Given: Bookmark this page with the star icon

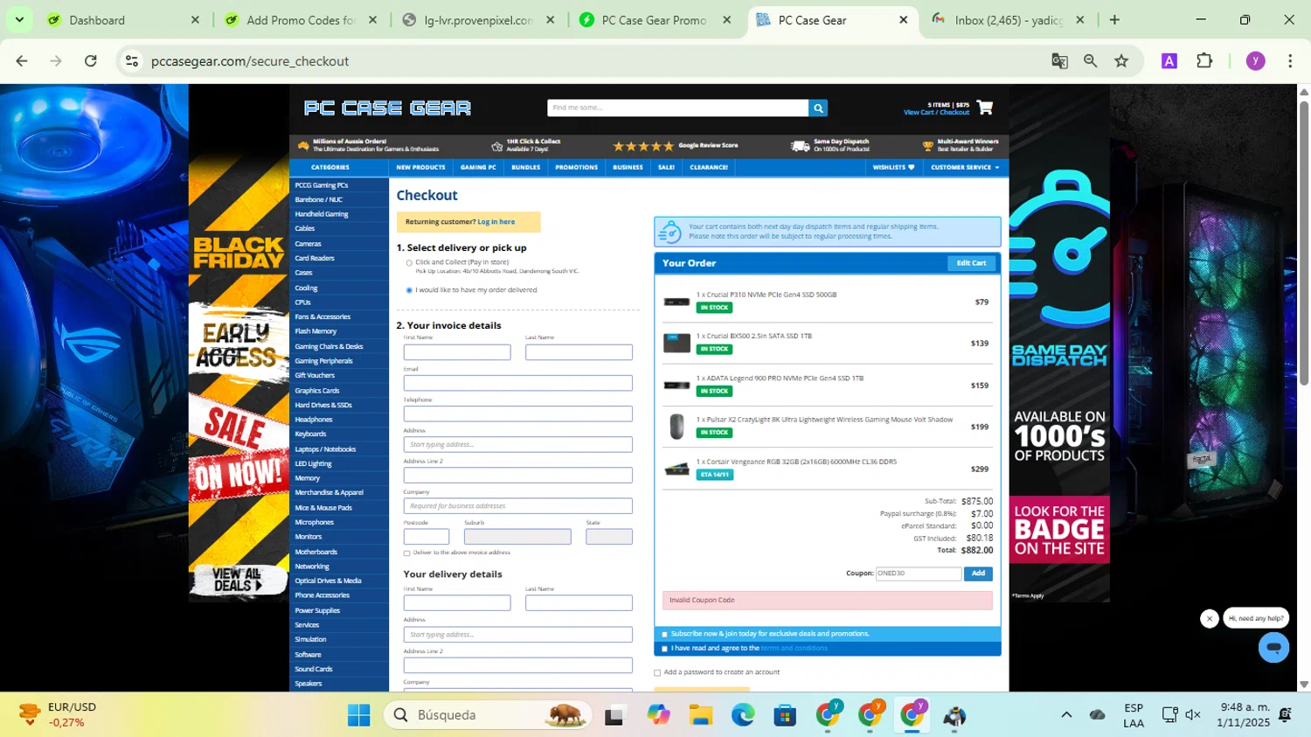Looking at the screenshot, I should coord(1121,60).
